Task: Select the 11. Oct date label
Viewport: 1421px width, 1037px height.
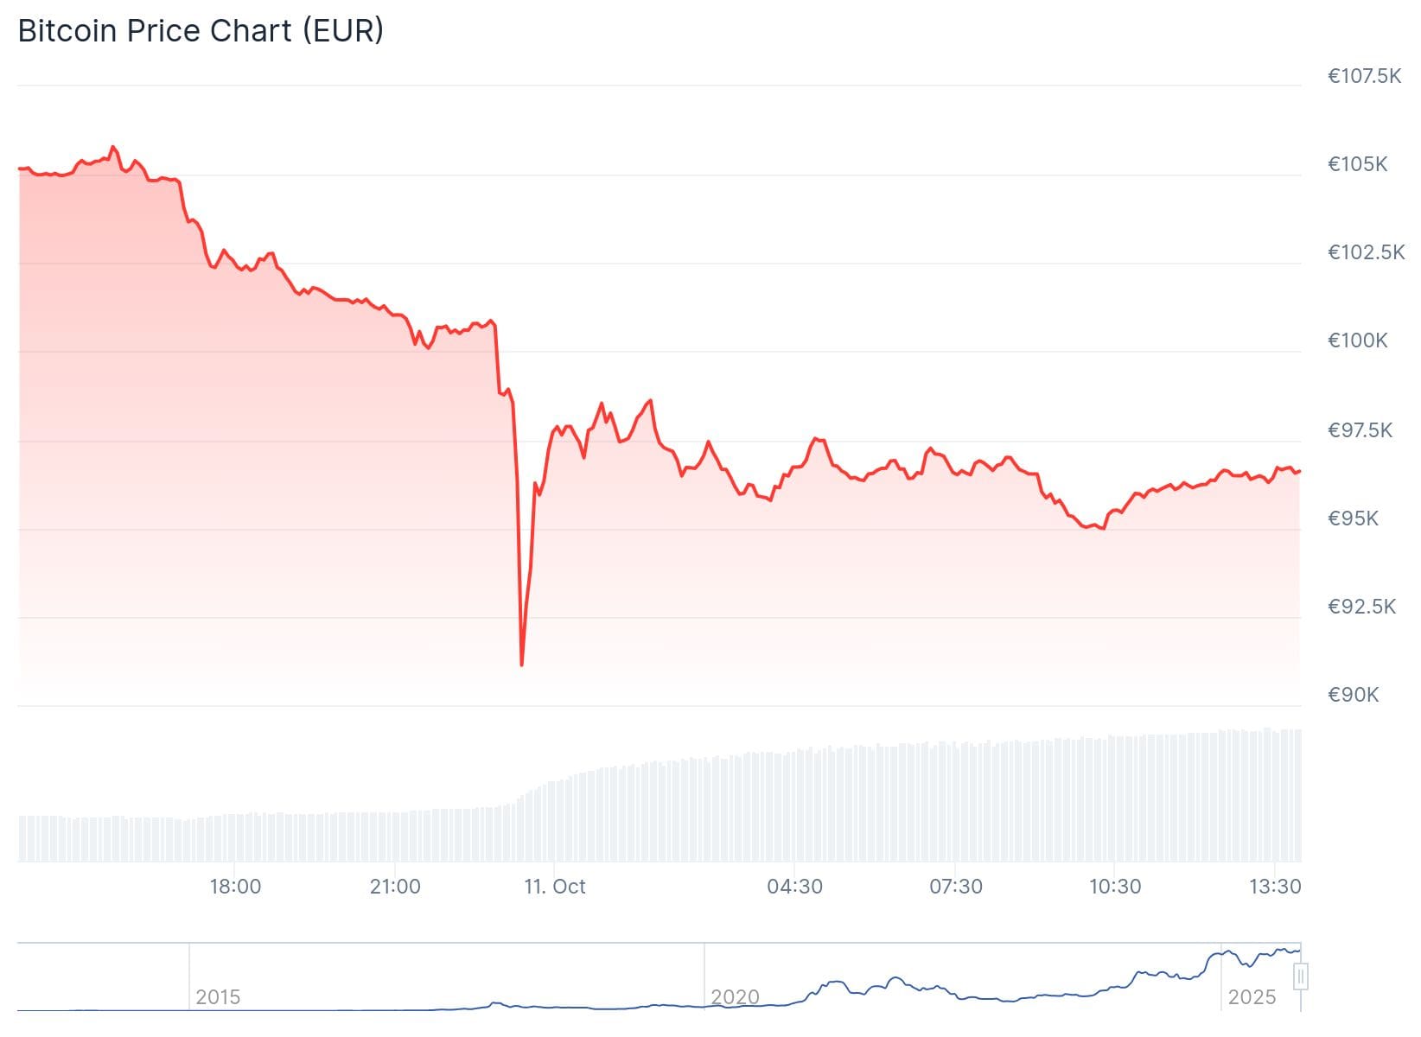Action: 555,887
